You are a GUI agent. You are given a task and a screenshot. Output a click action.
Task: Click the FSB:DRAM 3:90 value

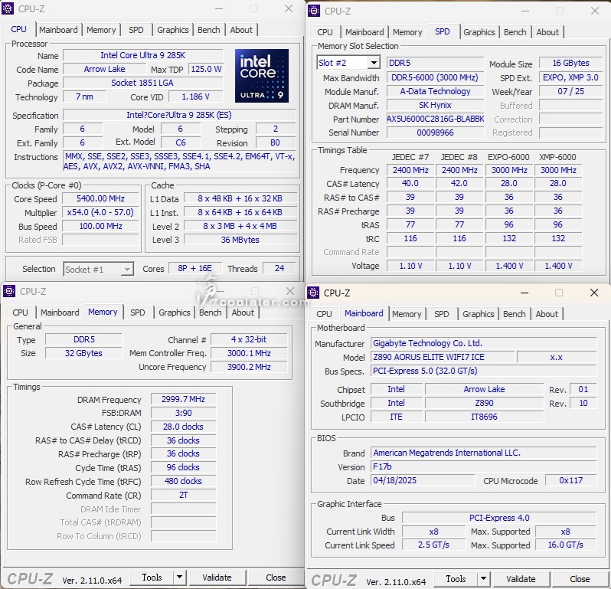click(x=183, y=412)
